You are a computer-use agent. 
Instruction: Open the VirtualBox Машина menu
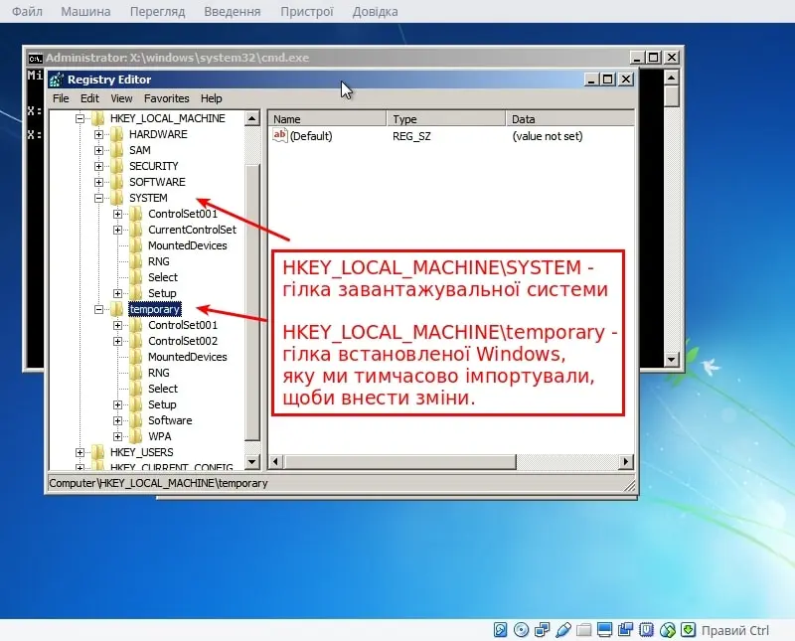pos(85,11)
